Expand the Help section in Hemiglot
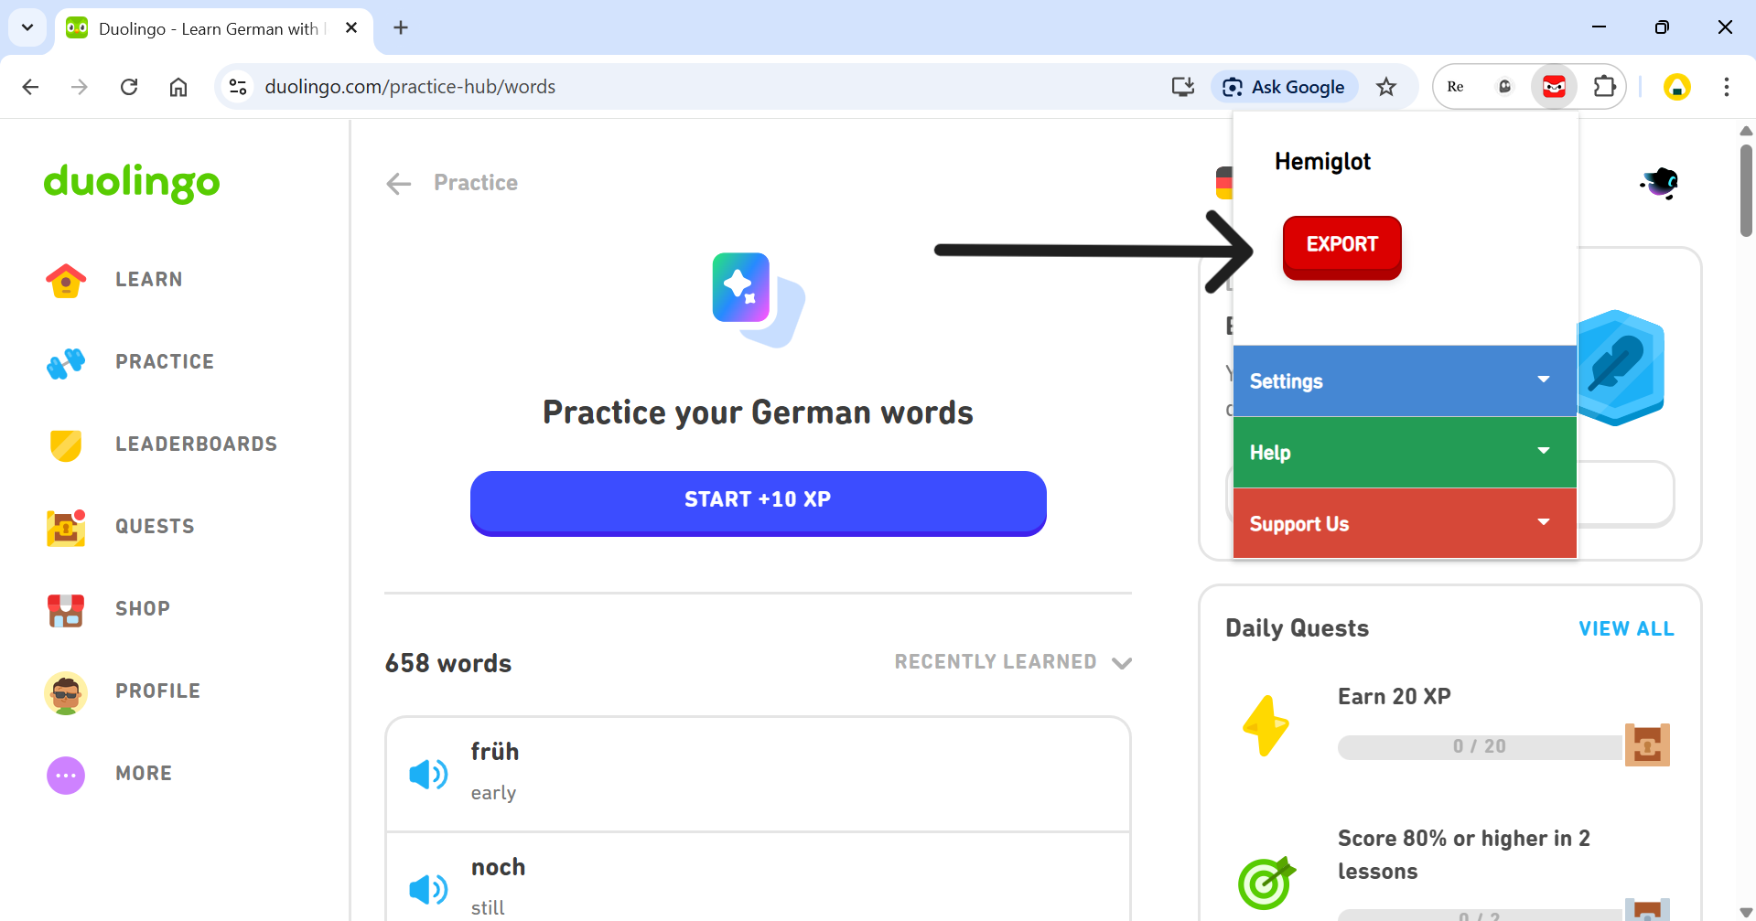Image resolution: width=1756 pixels, height=921 pixels. pyautogui.click(x=1404, y=453)
